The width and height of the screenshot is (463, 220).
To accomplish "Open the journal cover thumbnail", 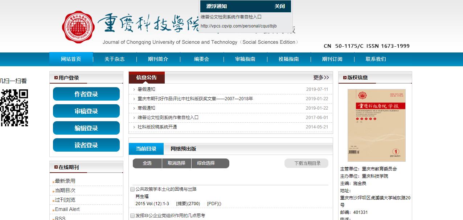I will click(376, 125).
